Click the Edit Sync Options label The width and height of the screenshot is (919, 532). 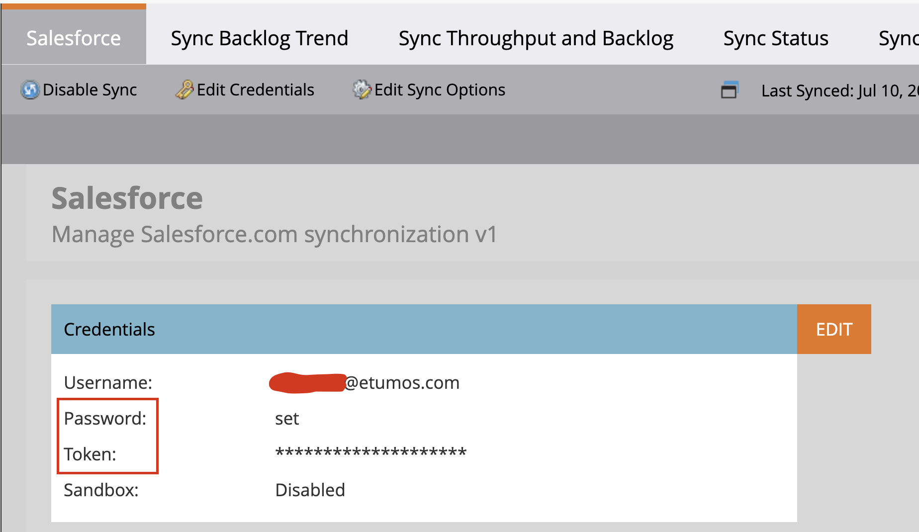pos(440,90)
